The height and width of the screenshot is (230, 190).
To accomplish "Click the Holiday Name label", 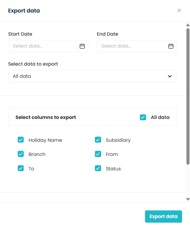I will coord(45,140).
